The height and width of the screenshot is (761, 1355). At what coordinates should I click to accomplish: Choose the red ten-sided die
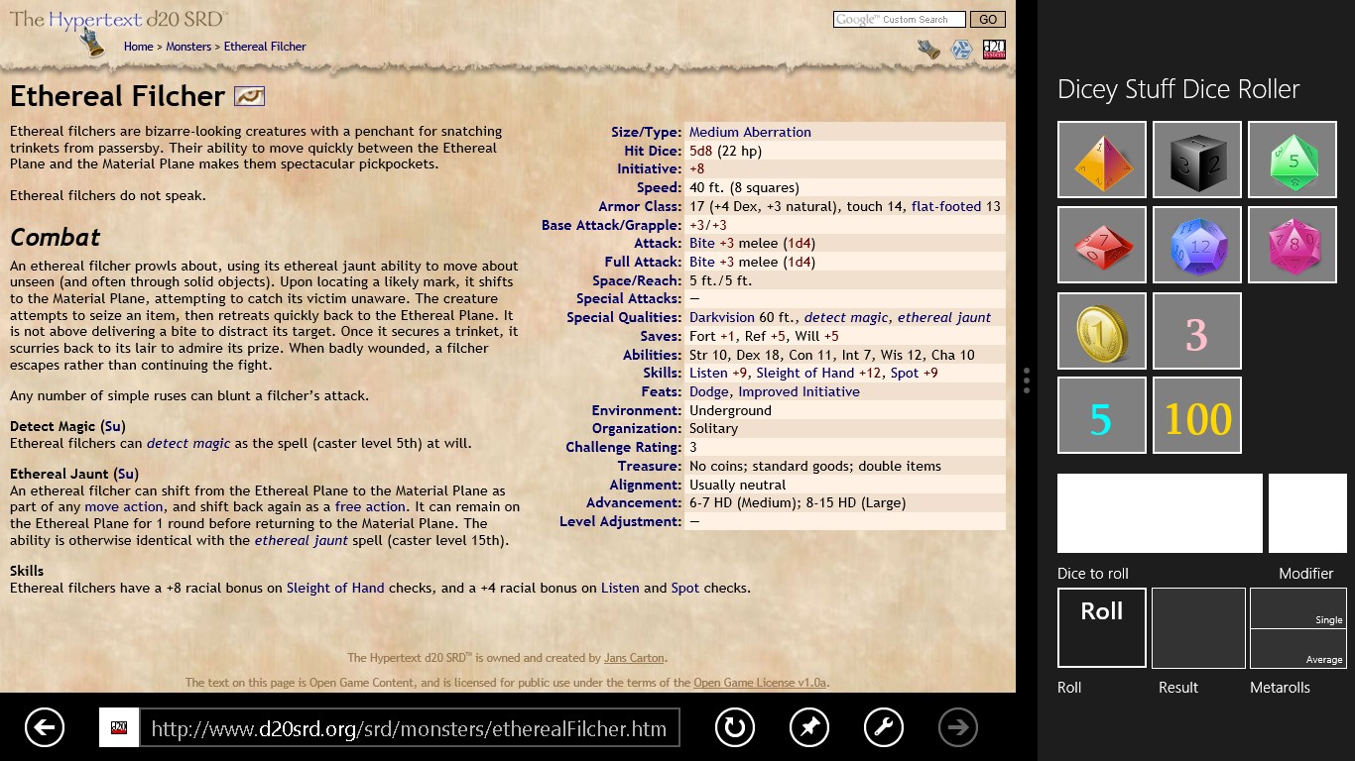pos(1102,245)
